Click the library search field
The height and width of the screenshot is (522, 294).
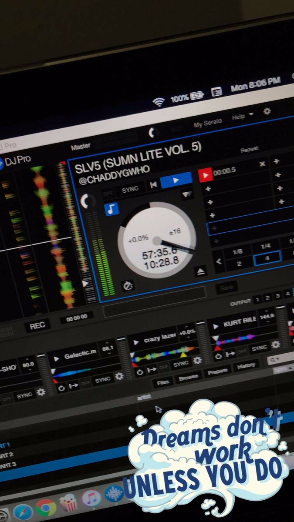281,359
